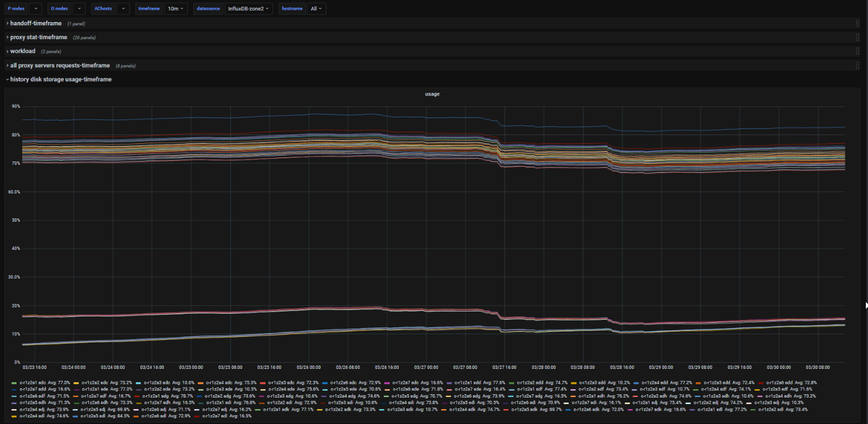Click color swatch for c-r1z2a2 sdc

[76, 383]
